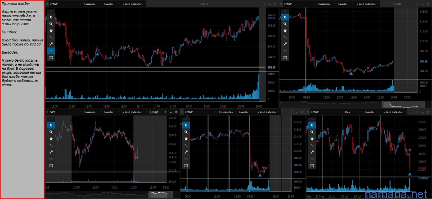Select the trend line tool in GWW Day chart

(312, 145)
